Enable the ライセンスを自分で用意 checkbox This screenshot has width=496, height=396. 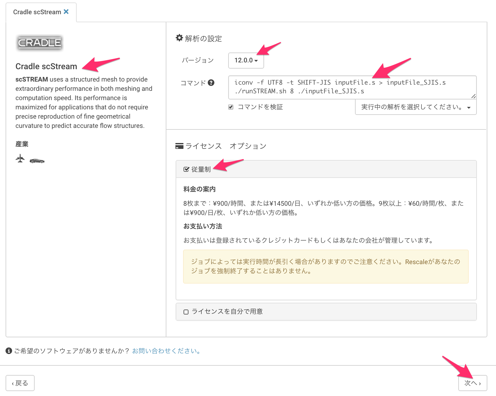click(186, 312)
